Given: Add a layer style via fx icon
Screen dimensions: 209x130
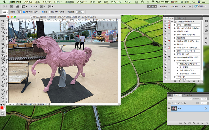Looking at the screenshot, I should 185,123.
